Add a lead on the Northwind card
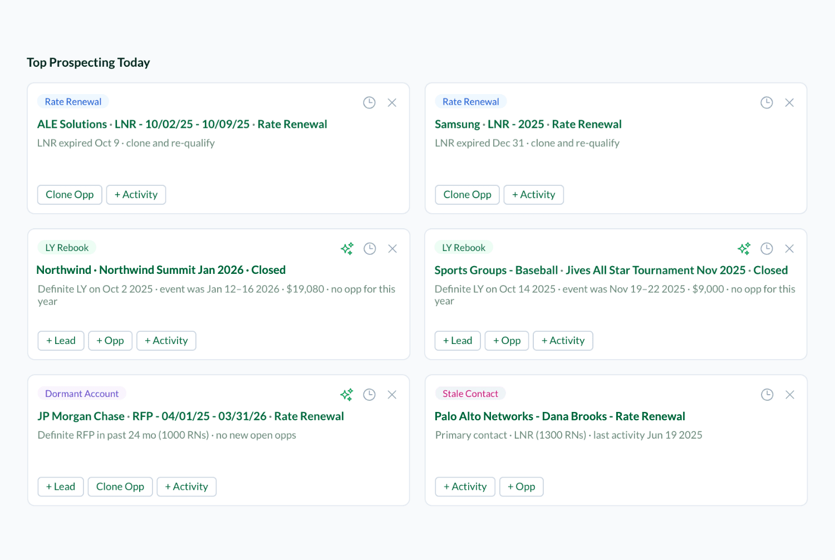Image resolution: width=835 pixels, height=560 pixels. (x=61, y=341)
